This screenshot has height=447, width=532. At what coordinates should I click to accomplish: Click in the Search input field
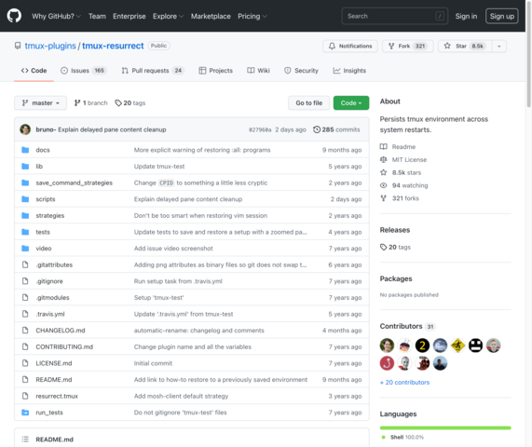tap(395, 16)
